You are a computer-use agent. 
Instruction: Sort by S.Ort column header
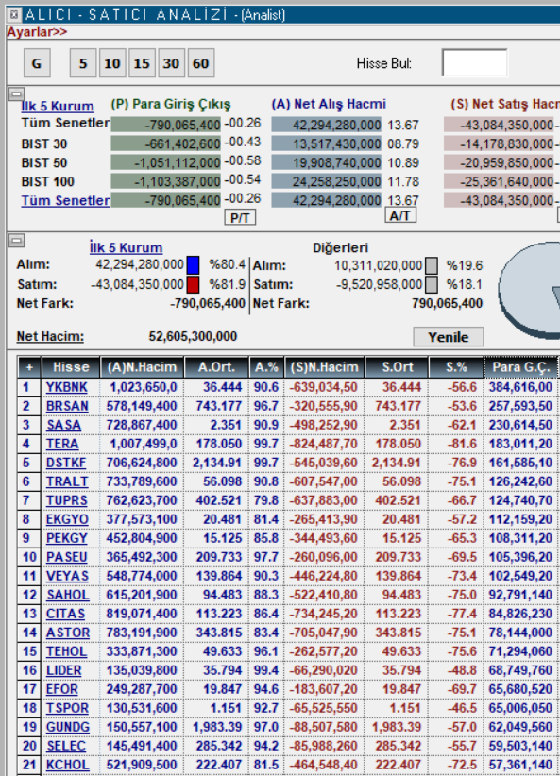point(397,367)
